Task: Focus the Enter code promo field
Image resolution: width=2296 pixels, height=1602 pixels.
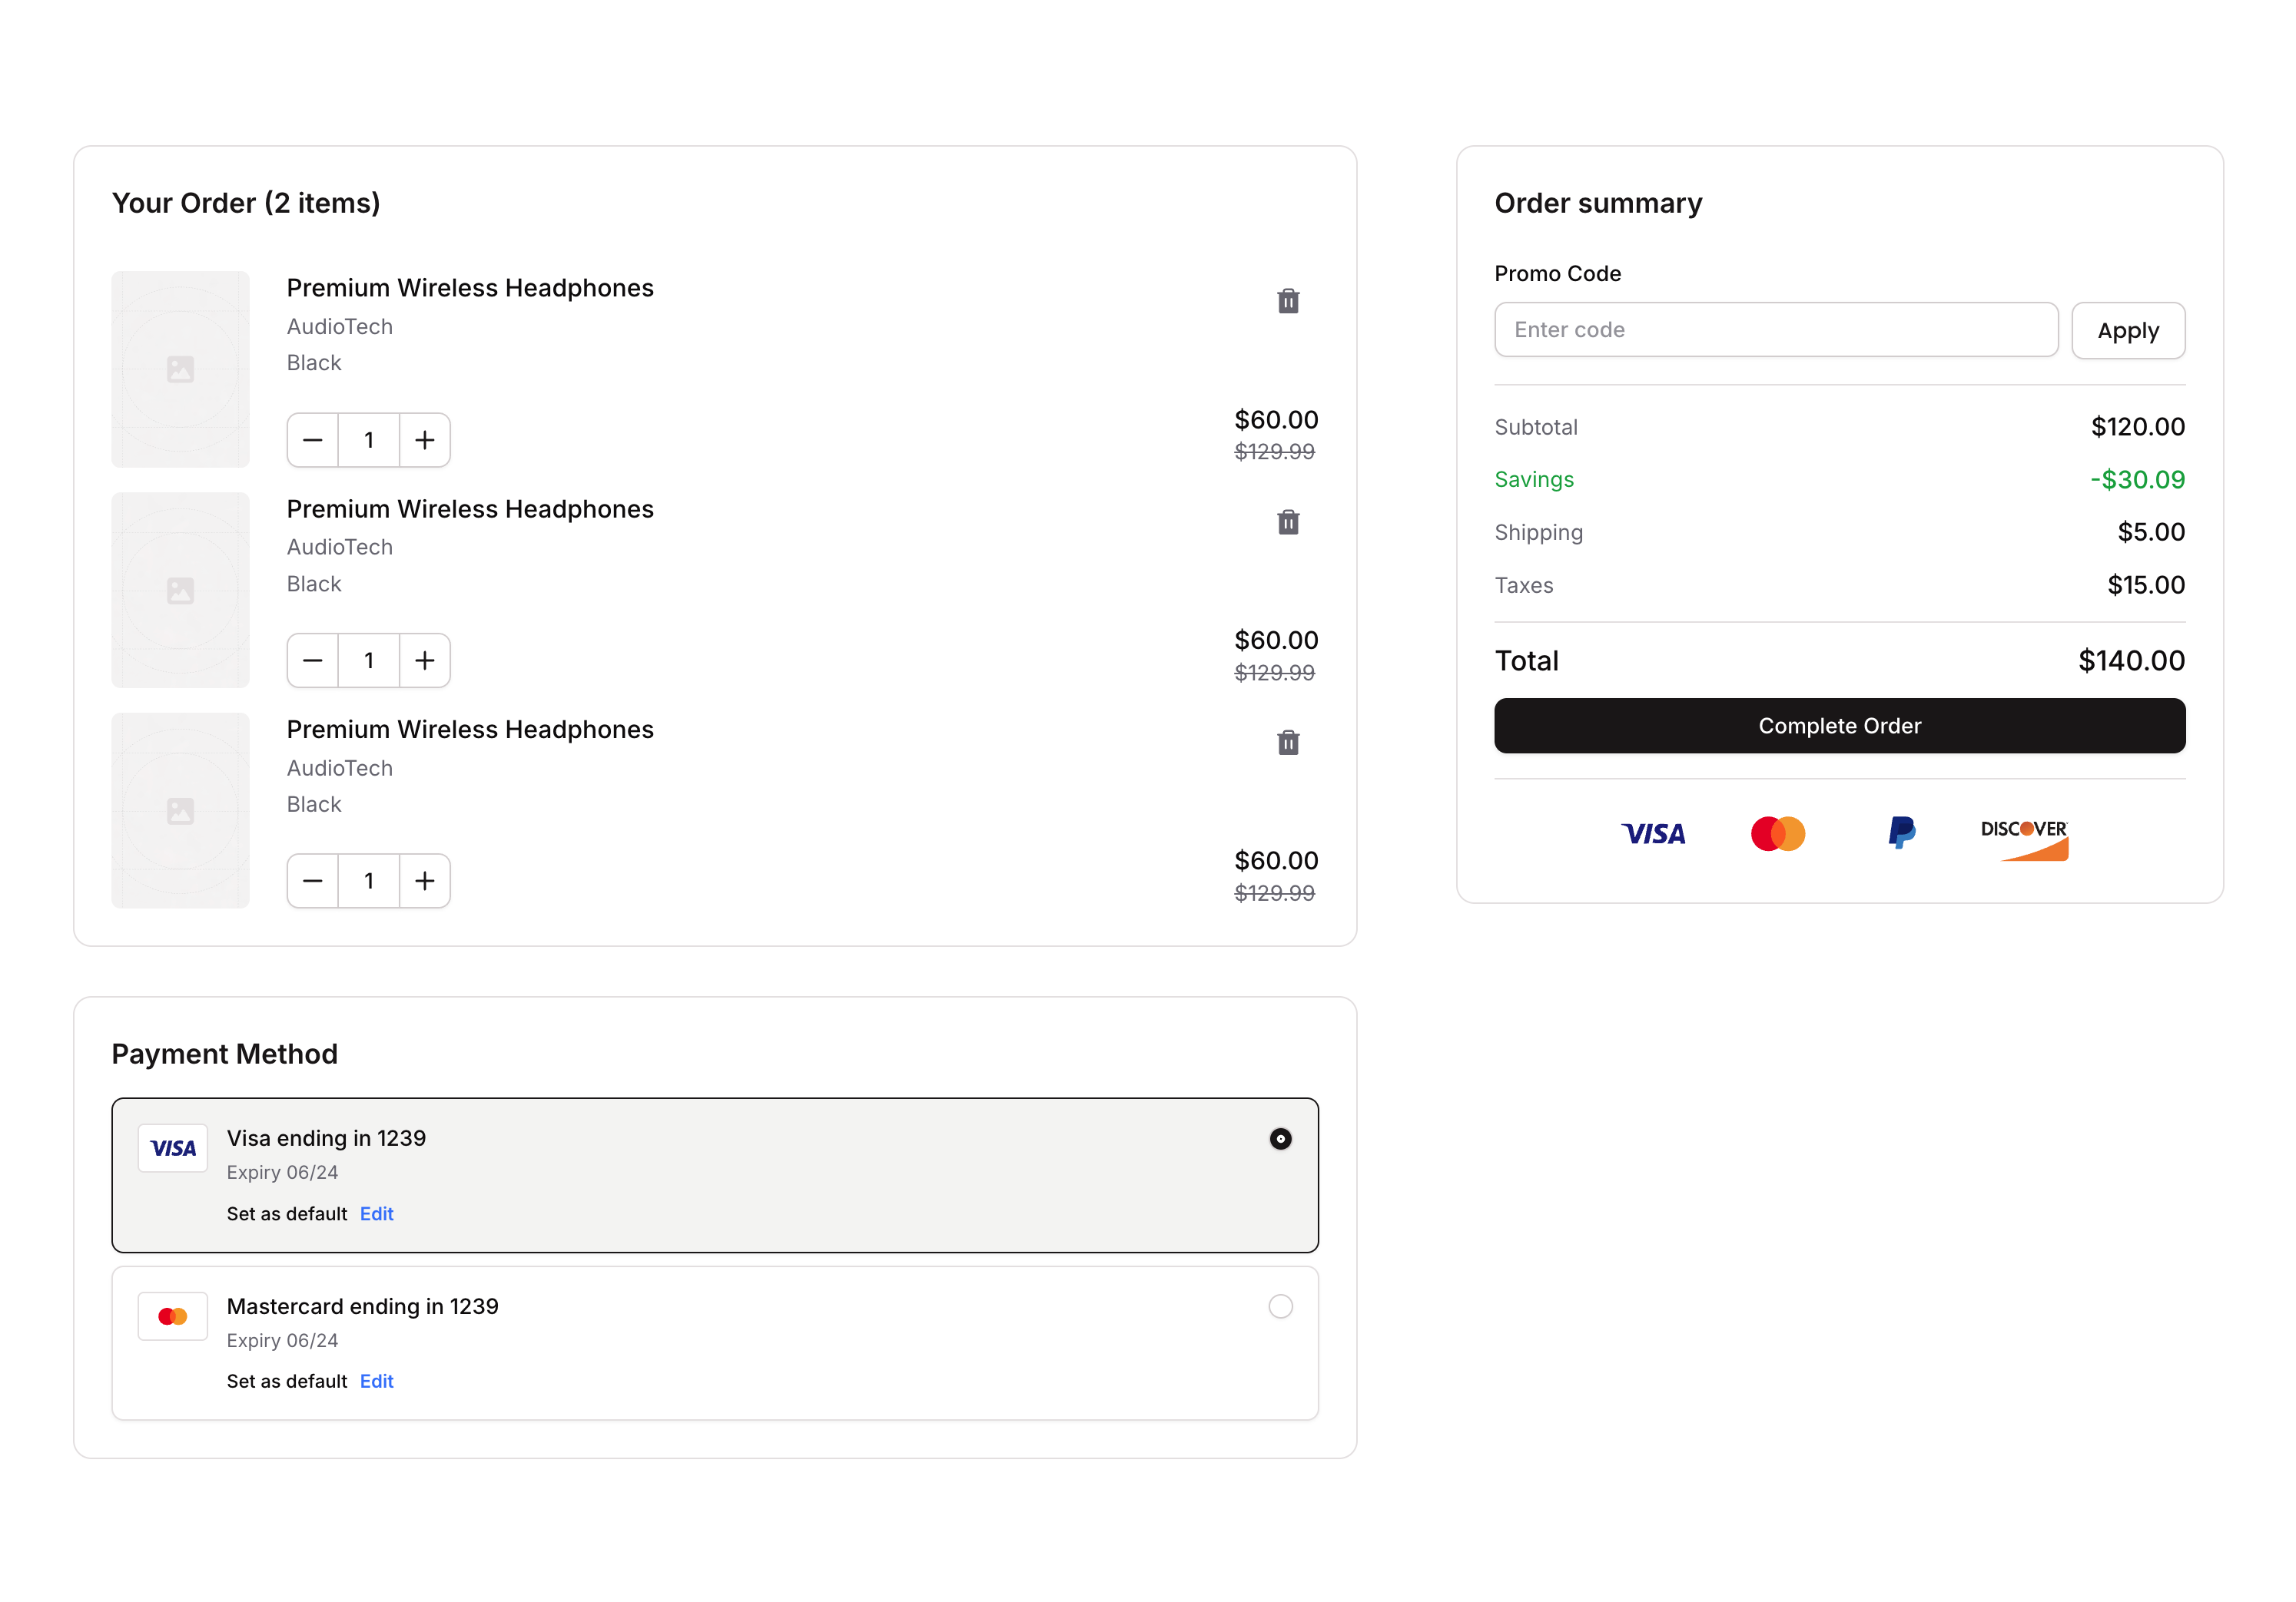Action: click(x=1775, y=329)
